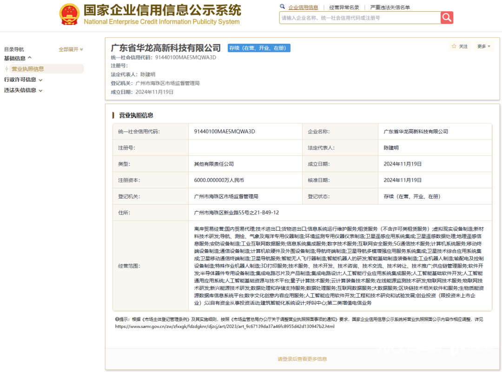This screenshot has height=372, width=502.
Task: Click the 6000.000000万人民币 capital cell
Action: click(x=245, y=180)
